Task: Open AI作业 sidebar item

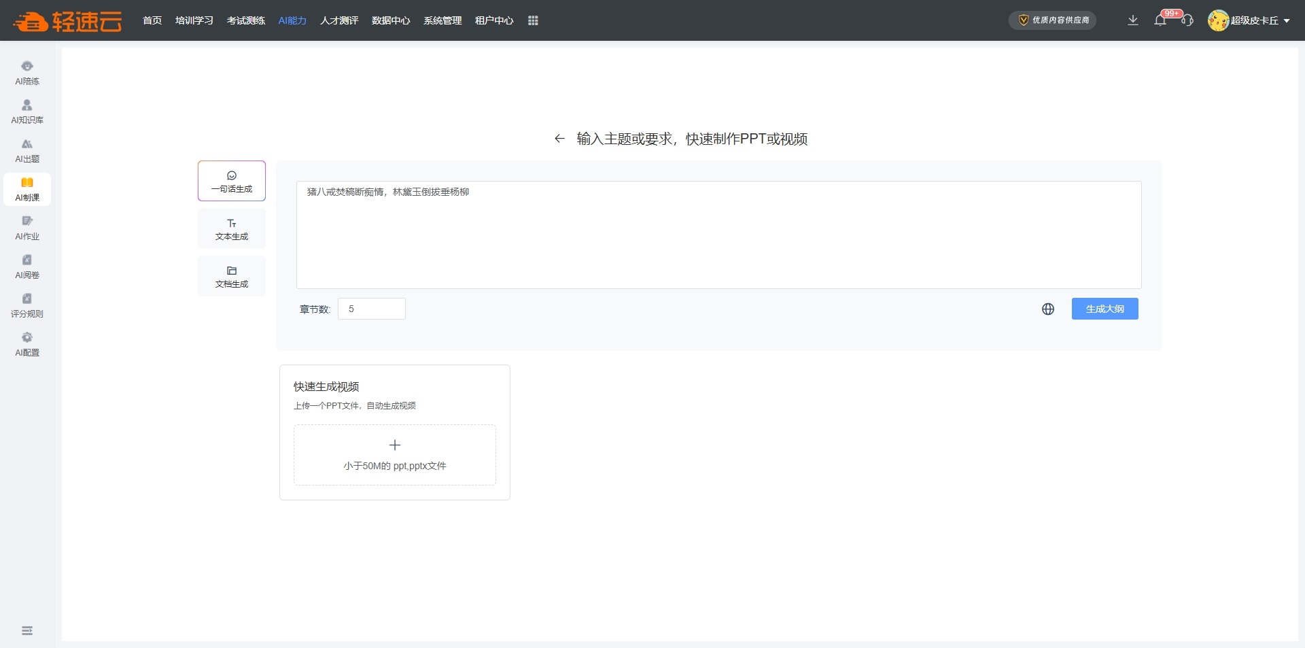Action: click(x=27, y=228)
